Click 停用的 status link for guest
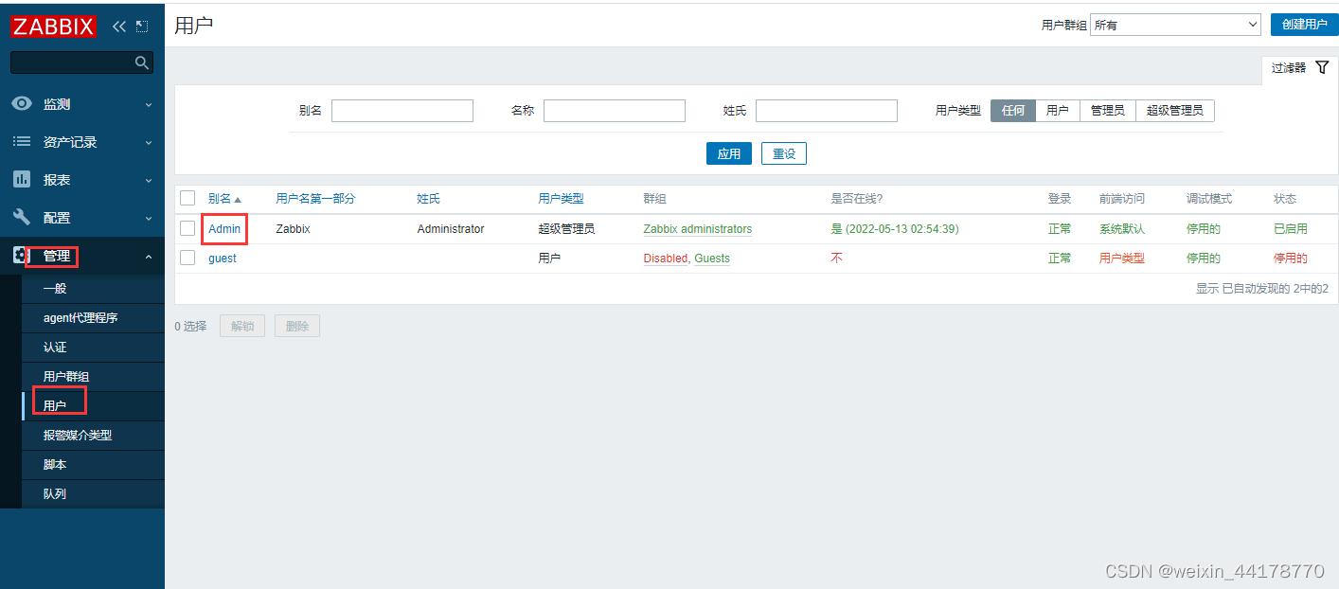 point(1291,259)
